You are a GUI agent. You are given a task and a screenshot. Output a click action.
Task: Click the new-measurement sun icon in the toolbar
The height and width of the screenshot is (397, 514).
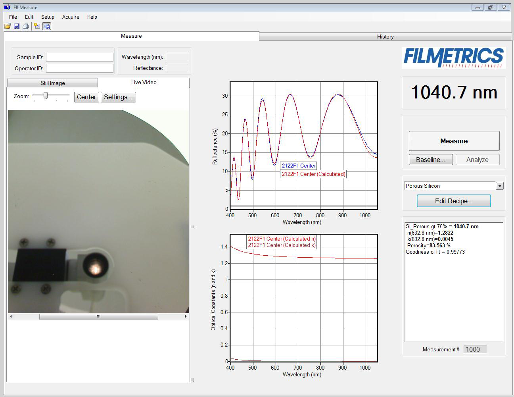[x=37, y=26]
